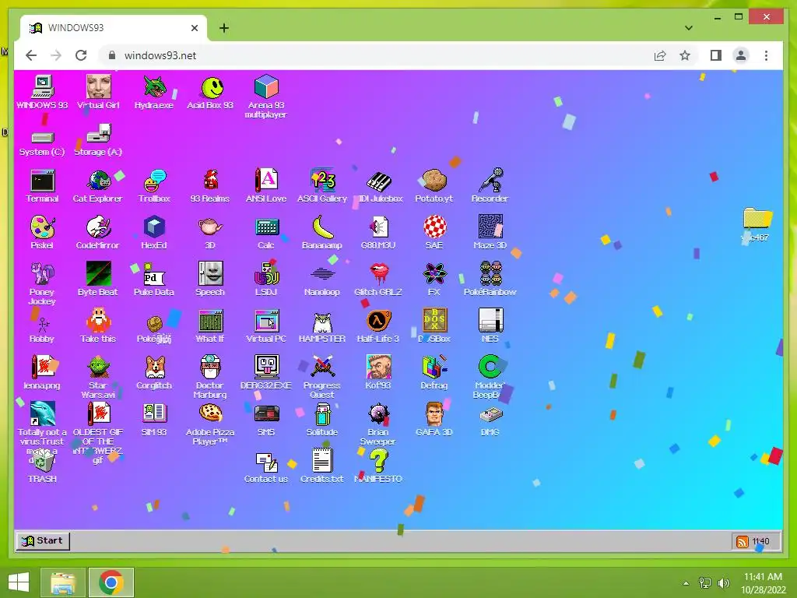
Task: Expand the tab search dropdown chevron
Action: 689,28
